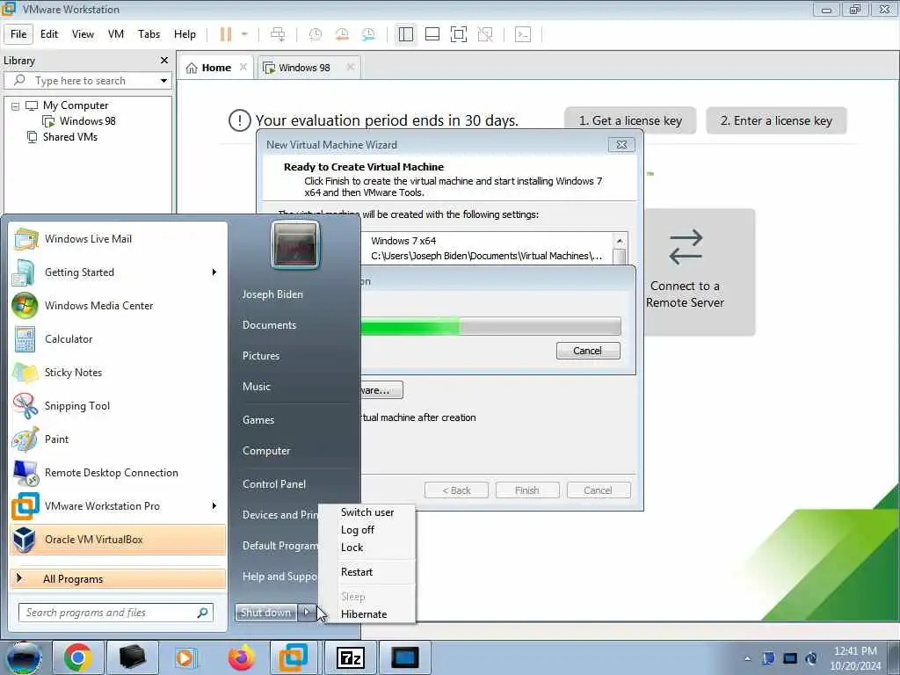Open the Help menu
The image size is (900, 675).
coord(185,34)
